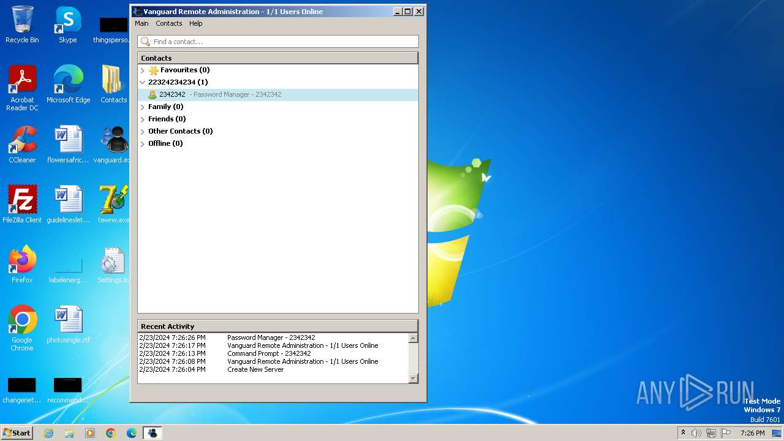Expand the Favourites group
The height and width of the screenshot is (441, 784).
143,70
